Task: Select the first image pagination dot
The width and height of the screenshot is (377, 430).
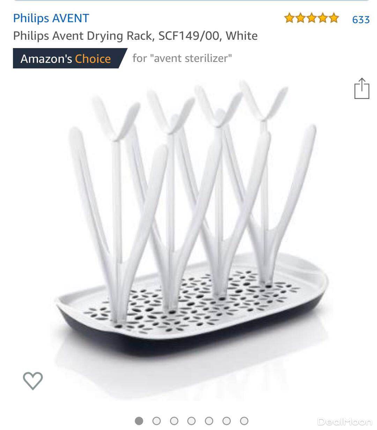Action: coord(139,421)
